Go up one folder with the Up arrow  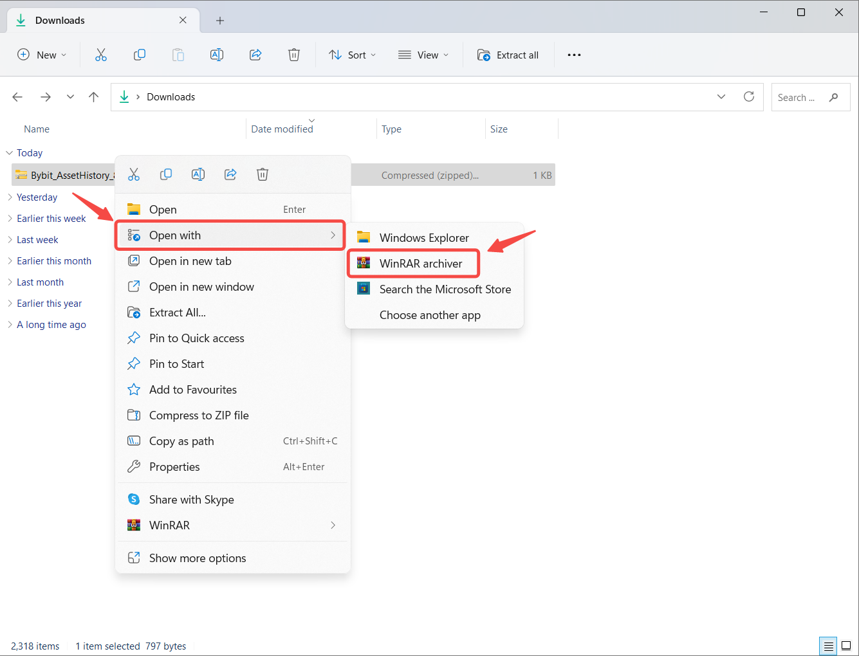(x=94, y=97)
